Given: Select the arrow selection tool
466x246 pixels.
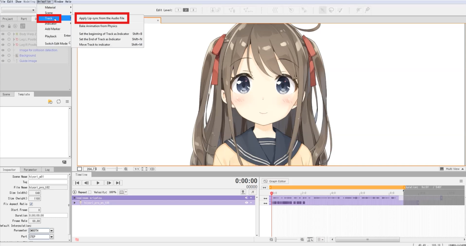Looking at the screenshot, I should click(x=322, y=10).
